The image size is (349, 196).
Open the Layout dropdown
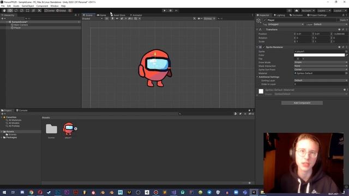click(340, 11)
